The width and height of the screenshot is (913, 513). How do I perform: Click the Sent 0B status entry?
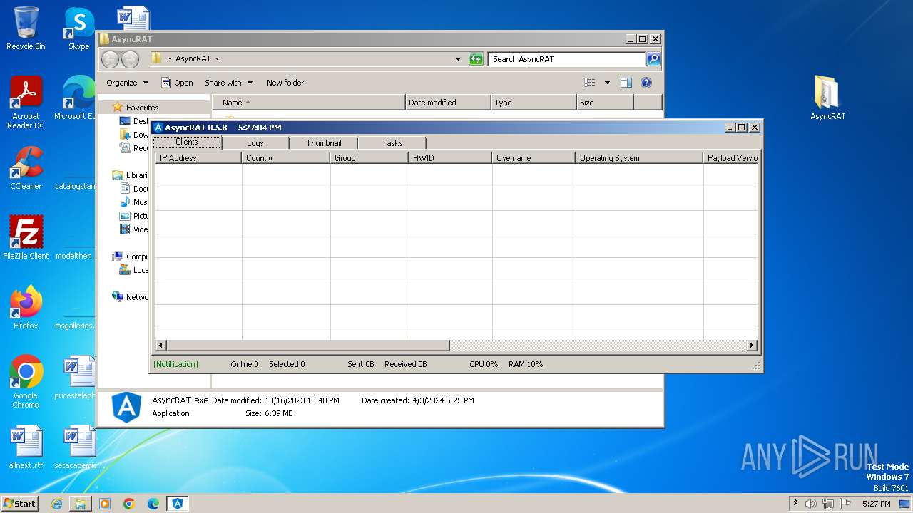coord(361,364)
